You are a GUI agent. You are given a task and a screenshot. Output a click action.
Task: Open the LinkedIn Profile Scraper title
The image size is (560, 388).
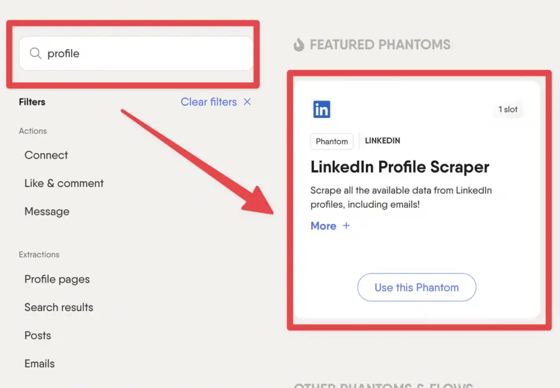(400, 167)
